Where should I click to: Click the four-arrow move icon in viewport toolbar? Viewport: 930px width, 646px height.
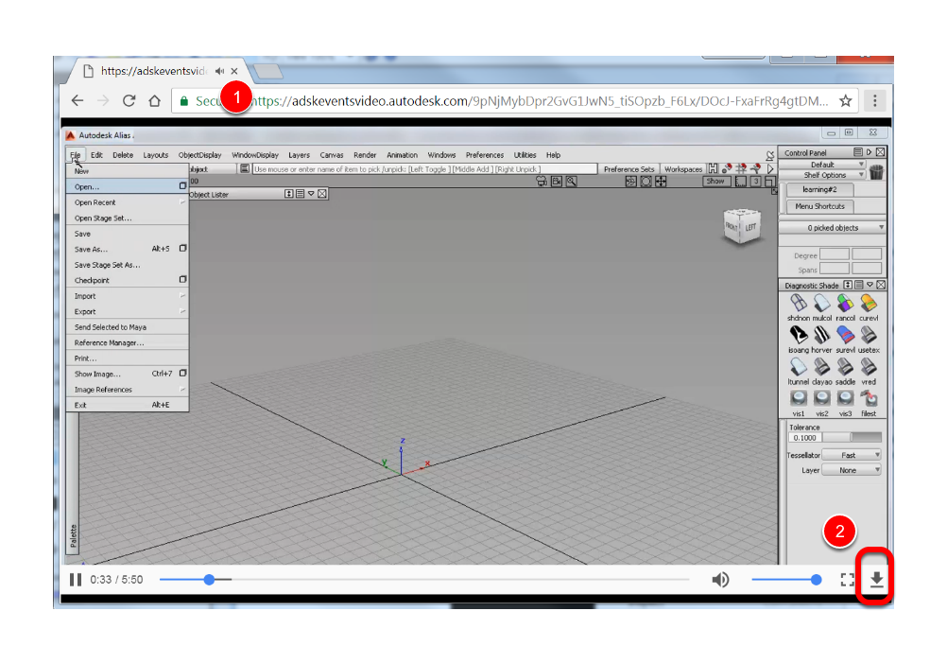coord(661,182)
